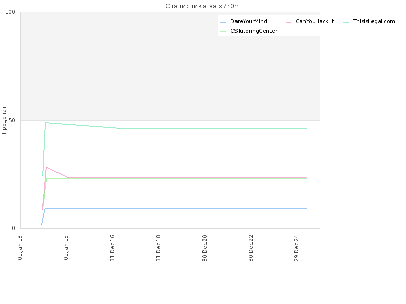Click the blue DareYourMind legend swatch
Screen dimensions: 406x304
(x=223, y=22)
